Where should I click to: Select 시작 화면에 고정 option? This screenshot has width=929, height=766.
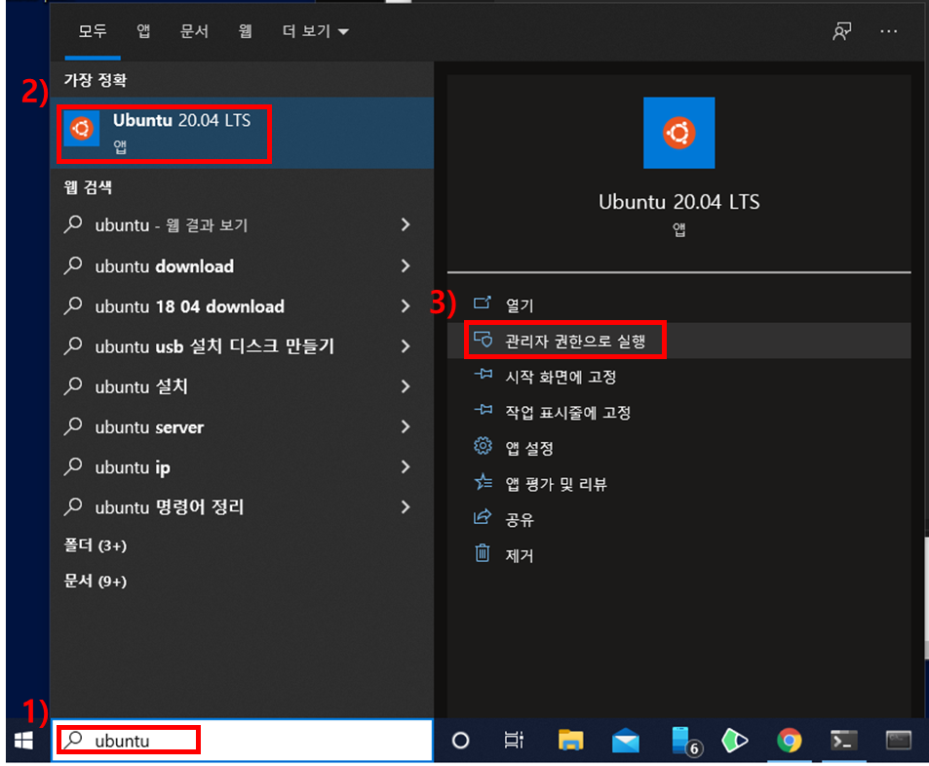coord(679,377)
